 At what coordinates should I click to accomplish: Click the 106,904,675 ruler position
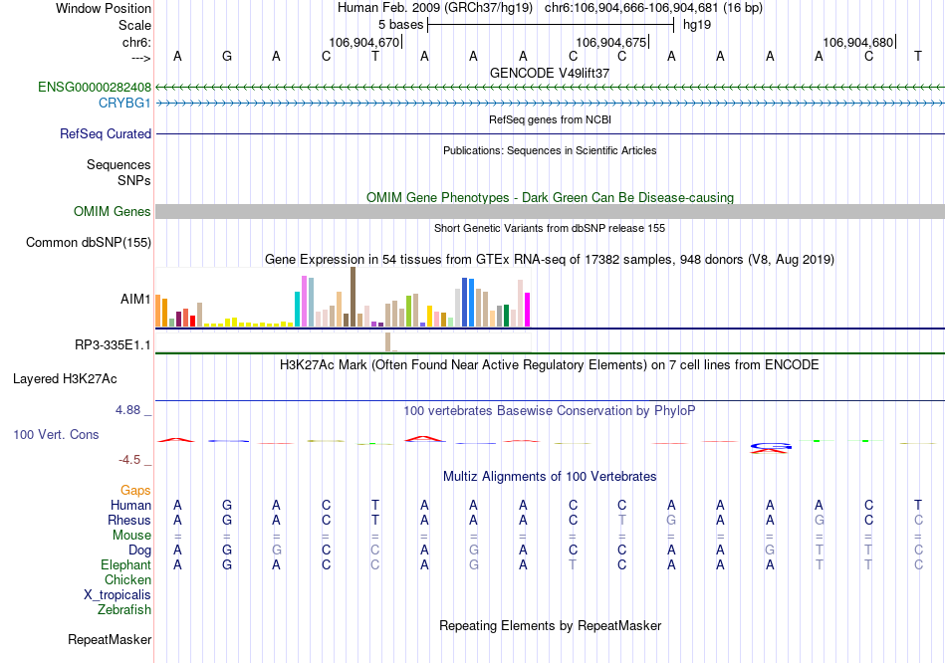(x=611, y=42)
